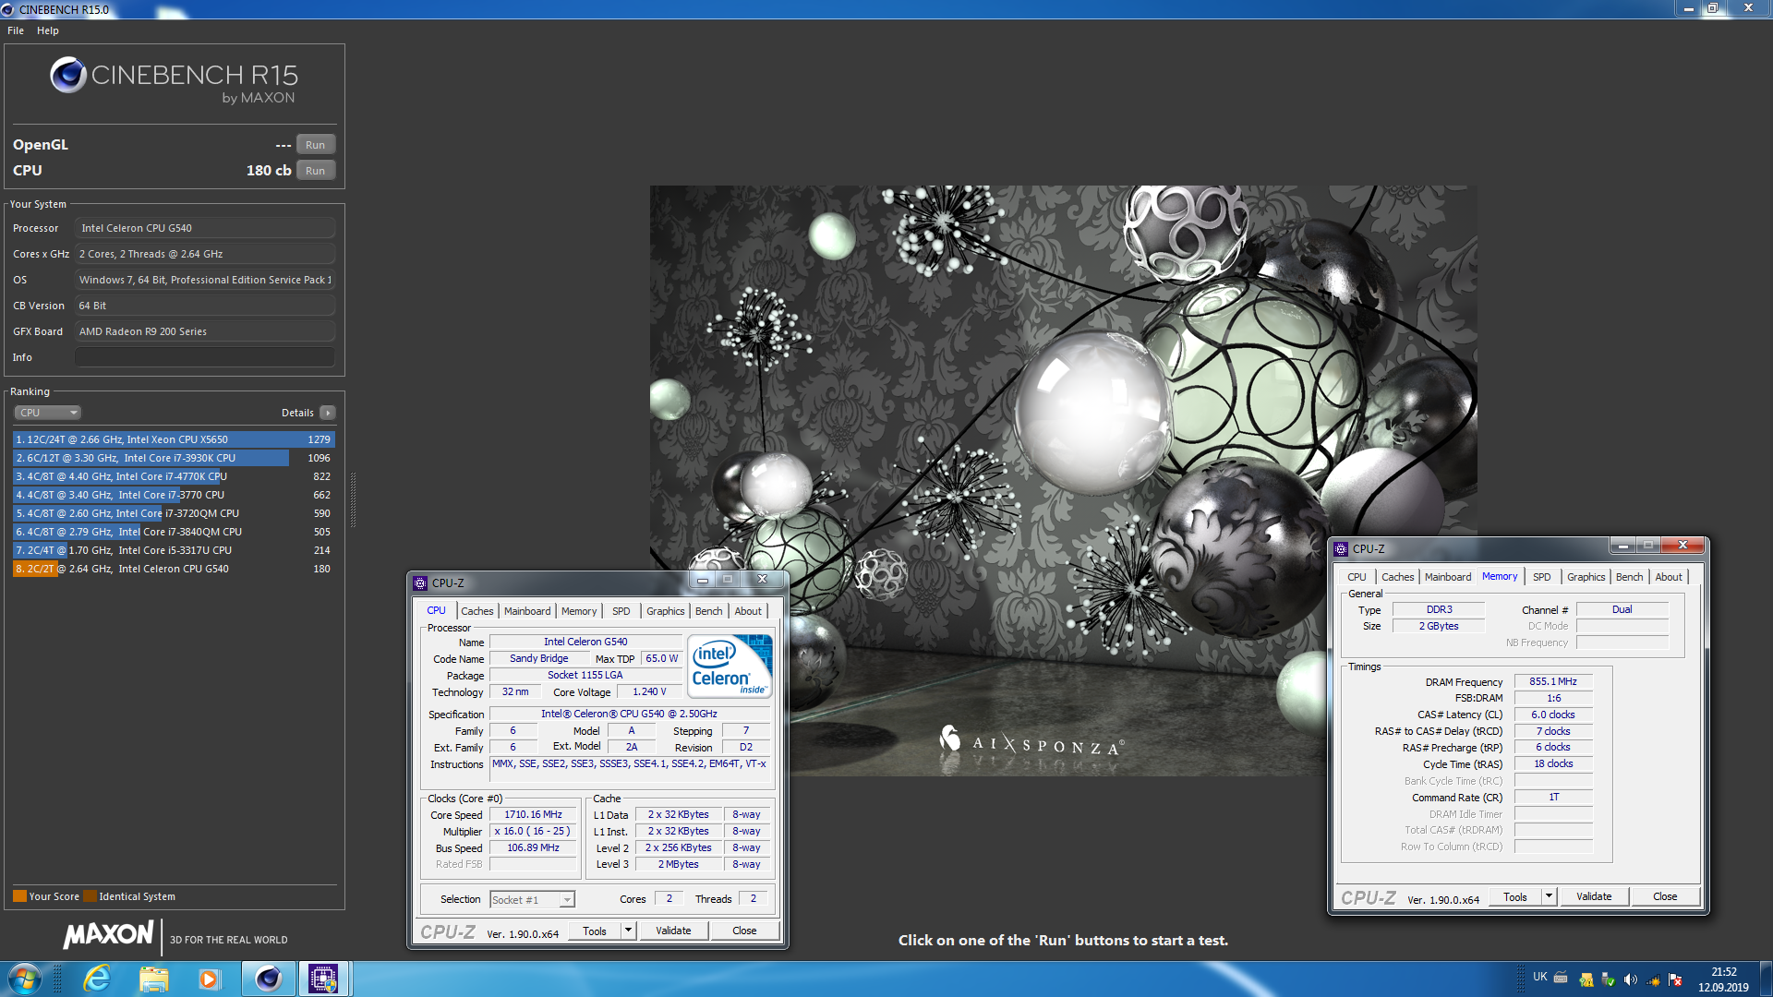
Task: Switch to Bench tab in the CPU-tab CPU-Z window
Action: [x=709, y=611]
